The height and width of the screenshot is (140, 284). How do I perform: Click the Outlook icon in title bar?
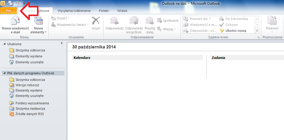coord(3,3)
